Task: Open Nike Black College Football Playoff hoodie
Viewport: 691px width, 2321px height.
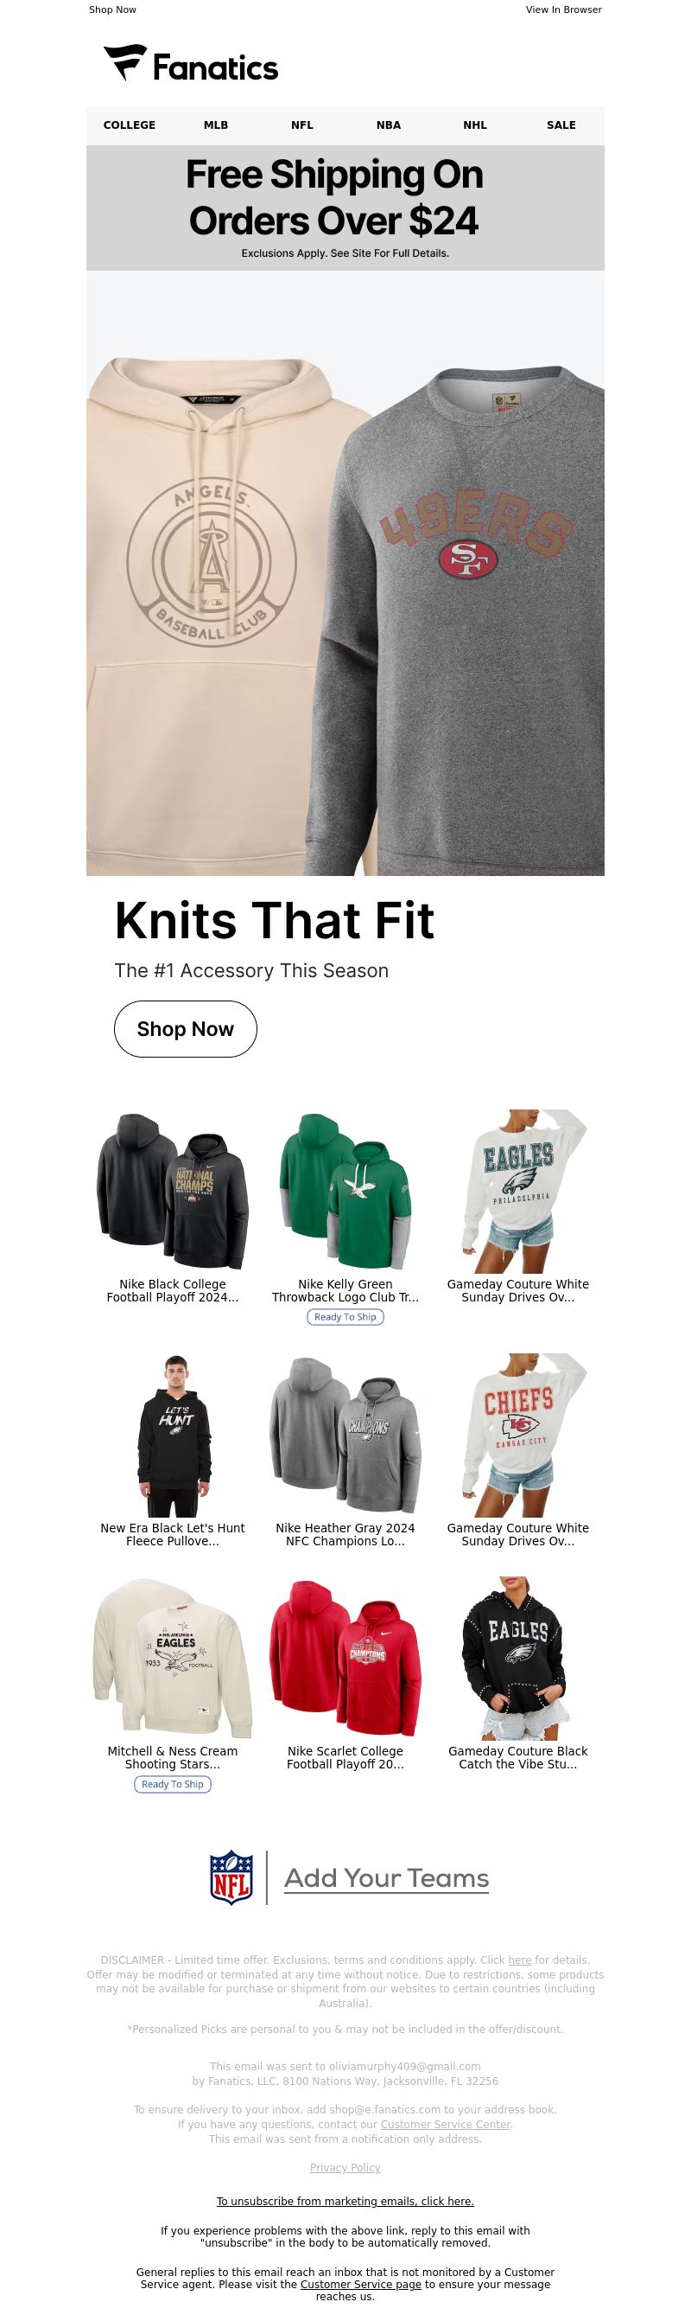Action: point(173,1191)
